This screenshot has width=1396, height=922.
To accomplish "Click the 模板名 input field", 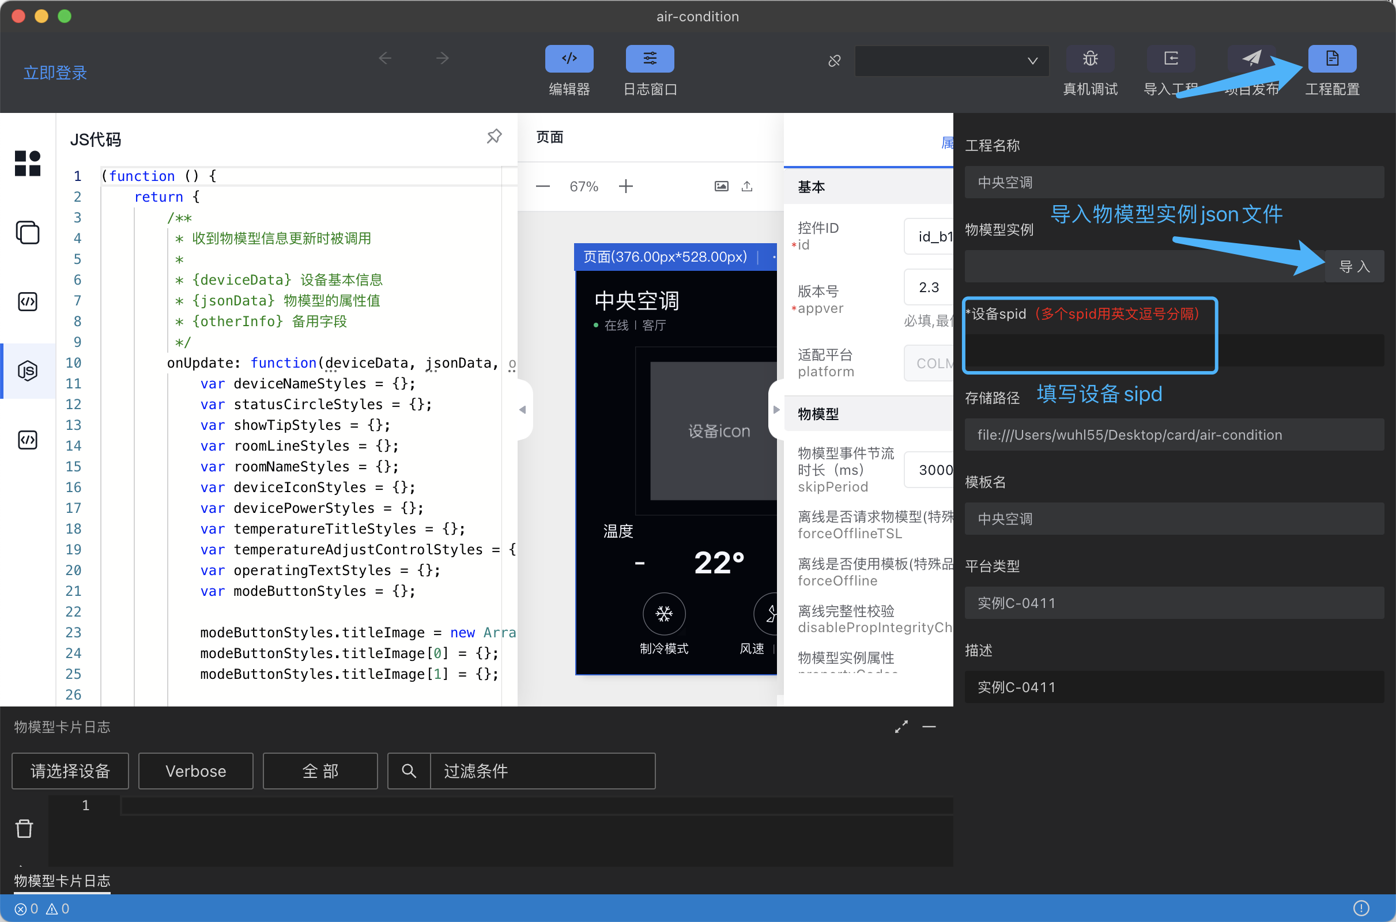I will coord(1174,519).
